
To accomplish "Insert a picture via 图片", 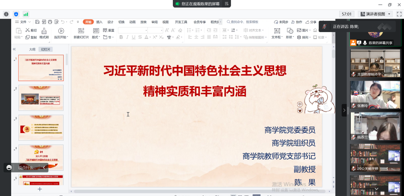I will click(x=304, y=30).
